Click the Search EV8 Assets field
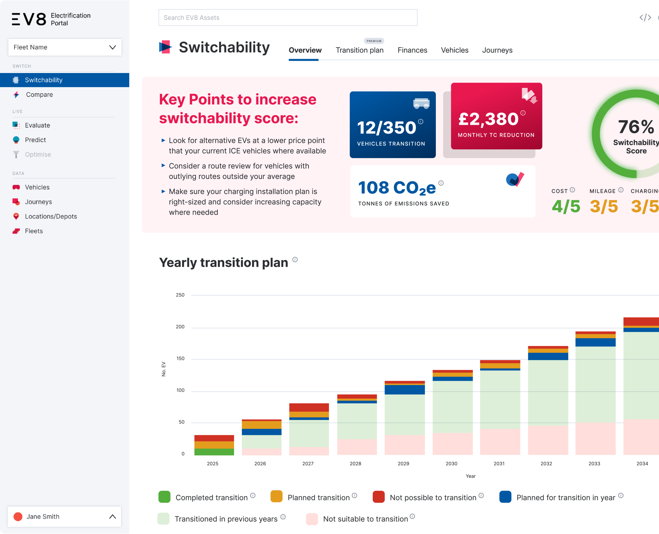This screenshot has height=534, width=659. point(288,17)
